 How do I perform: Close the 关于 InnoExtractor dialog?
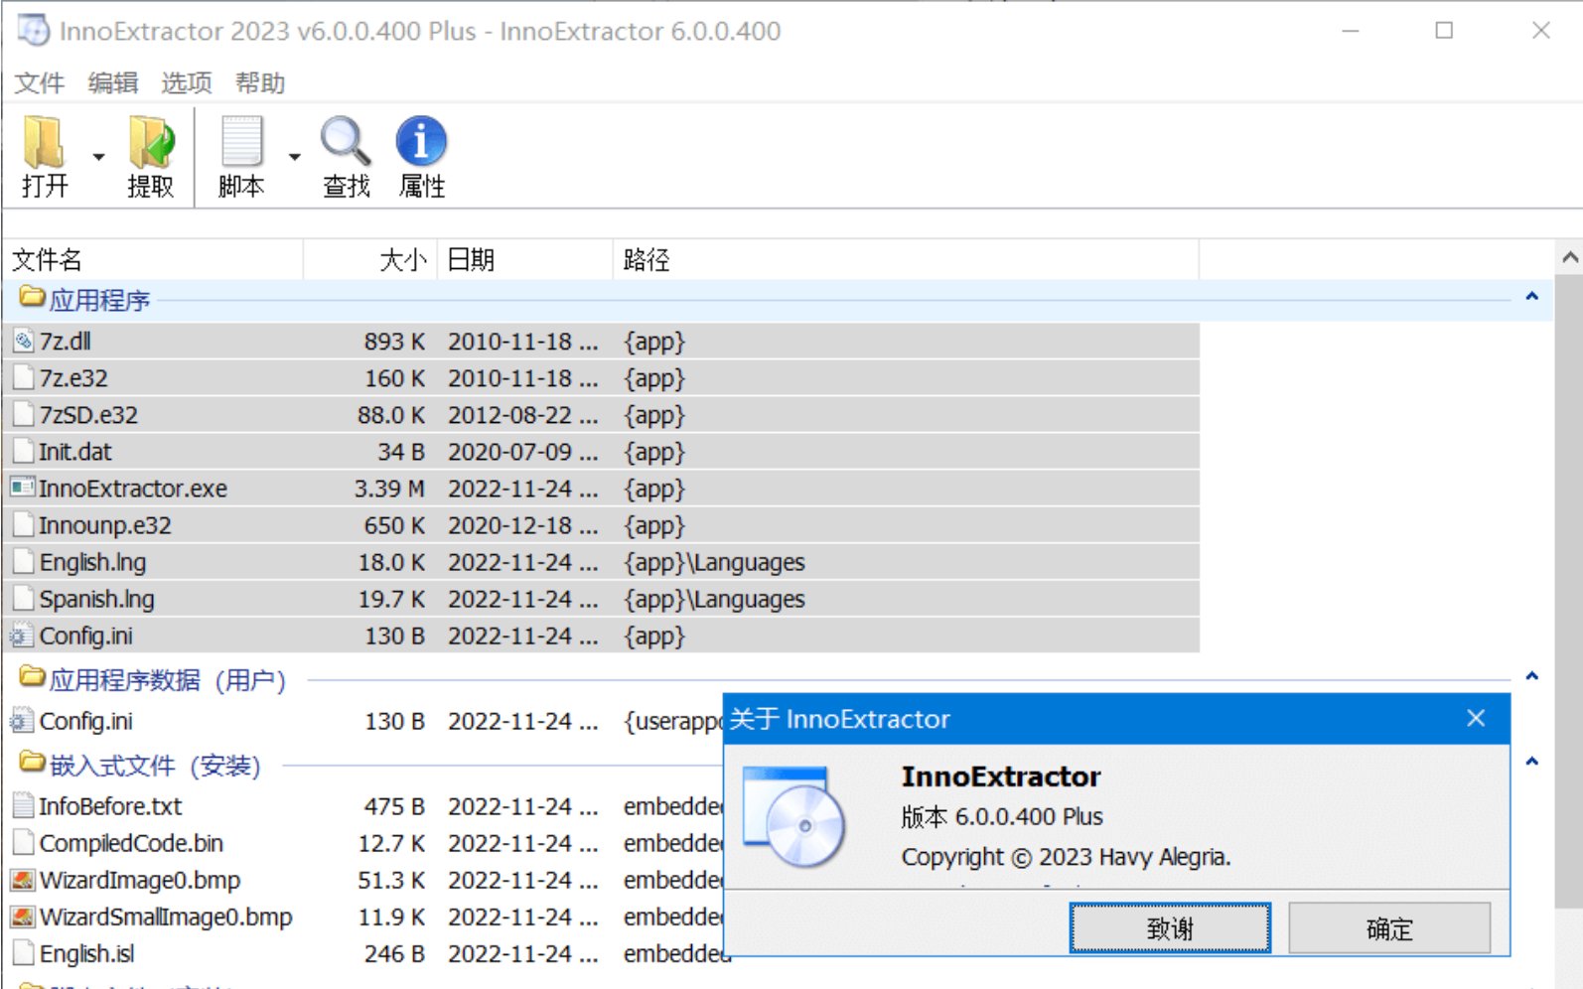1476,718
